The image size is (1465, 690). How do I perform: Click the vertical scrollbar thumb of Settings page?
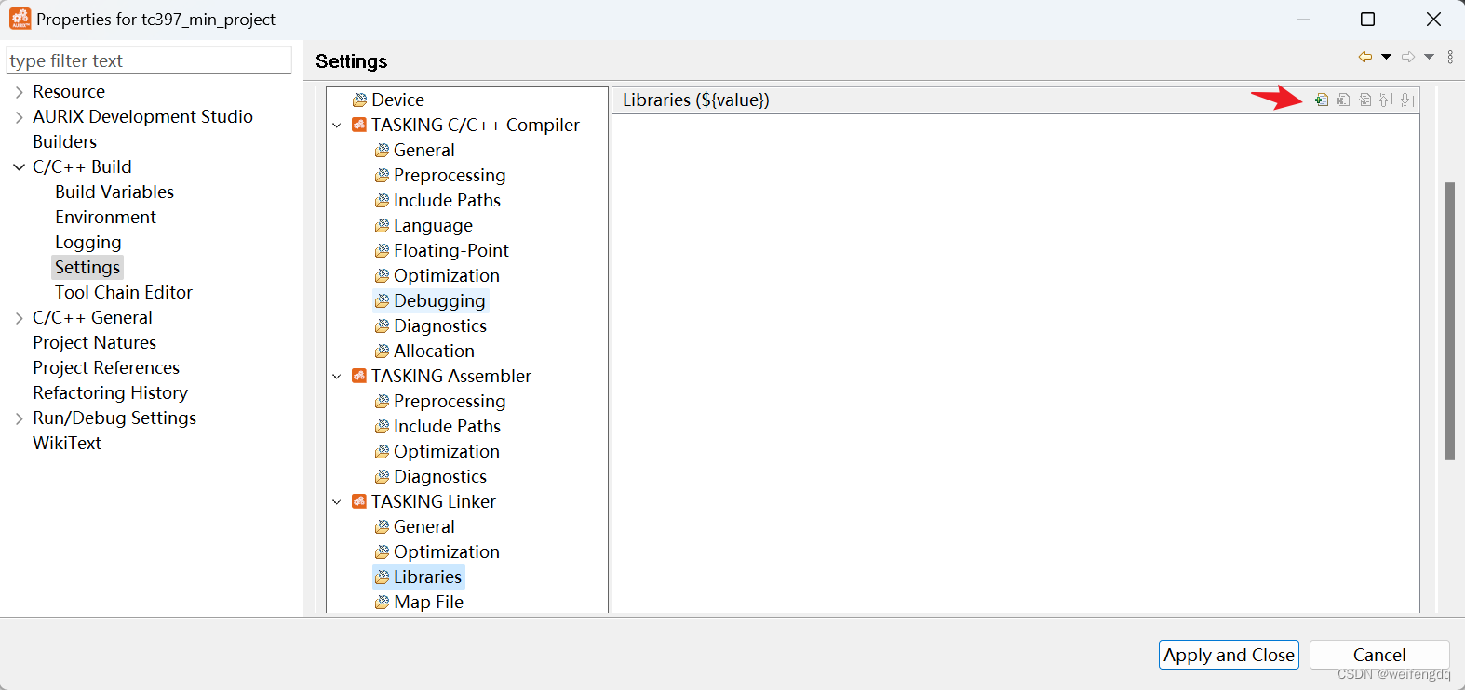(x=1449, y=321)
